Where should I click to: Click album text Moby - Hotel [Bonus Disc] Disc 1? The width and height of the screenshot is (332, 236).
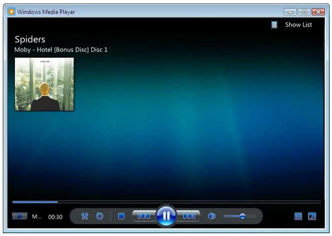coord(61,50)
